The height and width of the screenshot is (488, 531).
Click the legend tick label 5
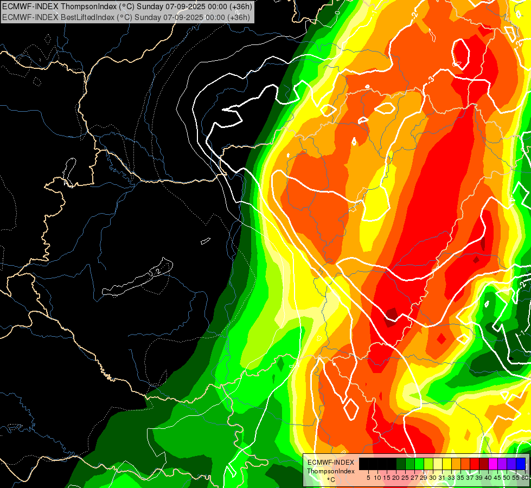point(368,478)
